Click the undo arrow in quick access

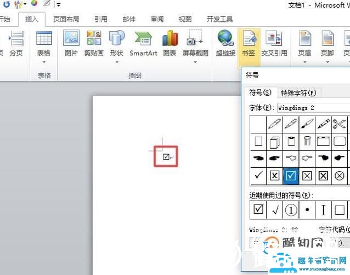pyautogui.click(x=7, y=4)
